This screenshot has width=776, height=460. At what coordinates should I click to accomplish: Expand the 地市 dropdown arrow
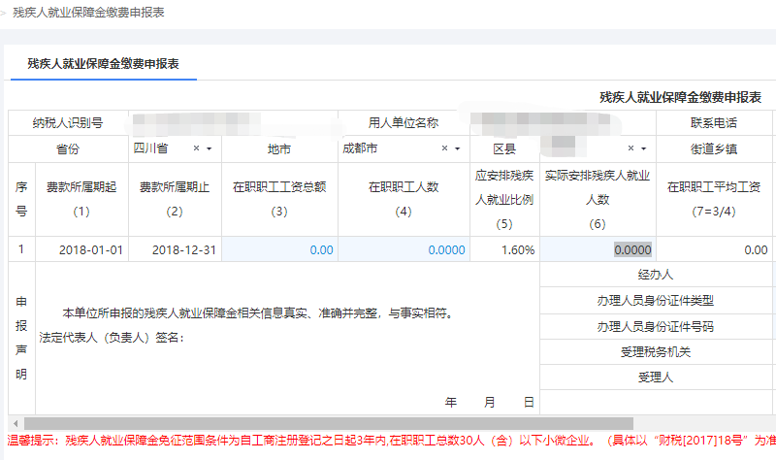(458, 148)
